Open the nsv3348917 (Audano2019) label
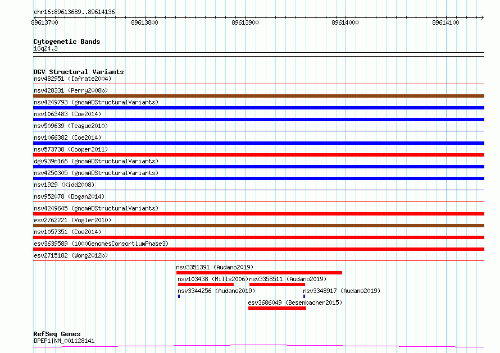 (x=342, y=291)
